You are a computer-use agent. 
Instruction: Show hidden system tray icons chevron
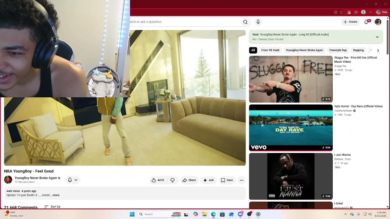coord(345,214)
